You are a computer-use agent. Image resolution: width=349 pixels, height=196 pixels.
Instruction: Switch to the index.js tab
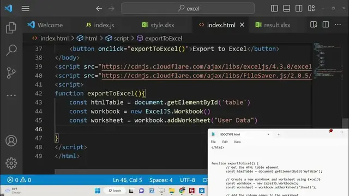100,25
